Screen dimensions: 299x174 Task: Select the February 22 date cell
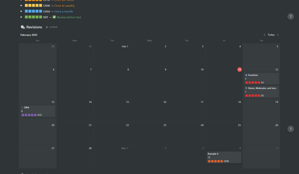(112, 133)
